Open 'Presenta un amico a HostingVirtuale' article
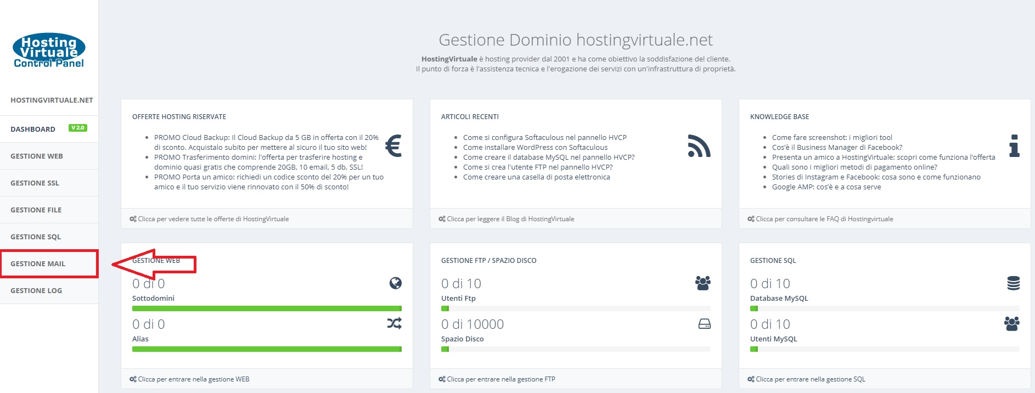Screen dimensions: 1035x393 click(x=884, y=157)
